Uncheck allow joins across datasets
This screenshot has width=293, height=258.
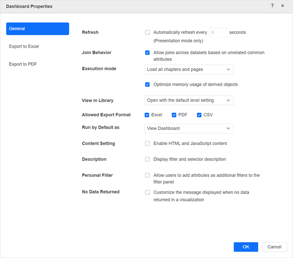point(147,53)
